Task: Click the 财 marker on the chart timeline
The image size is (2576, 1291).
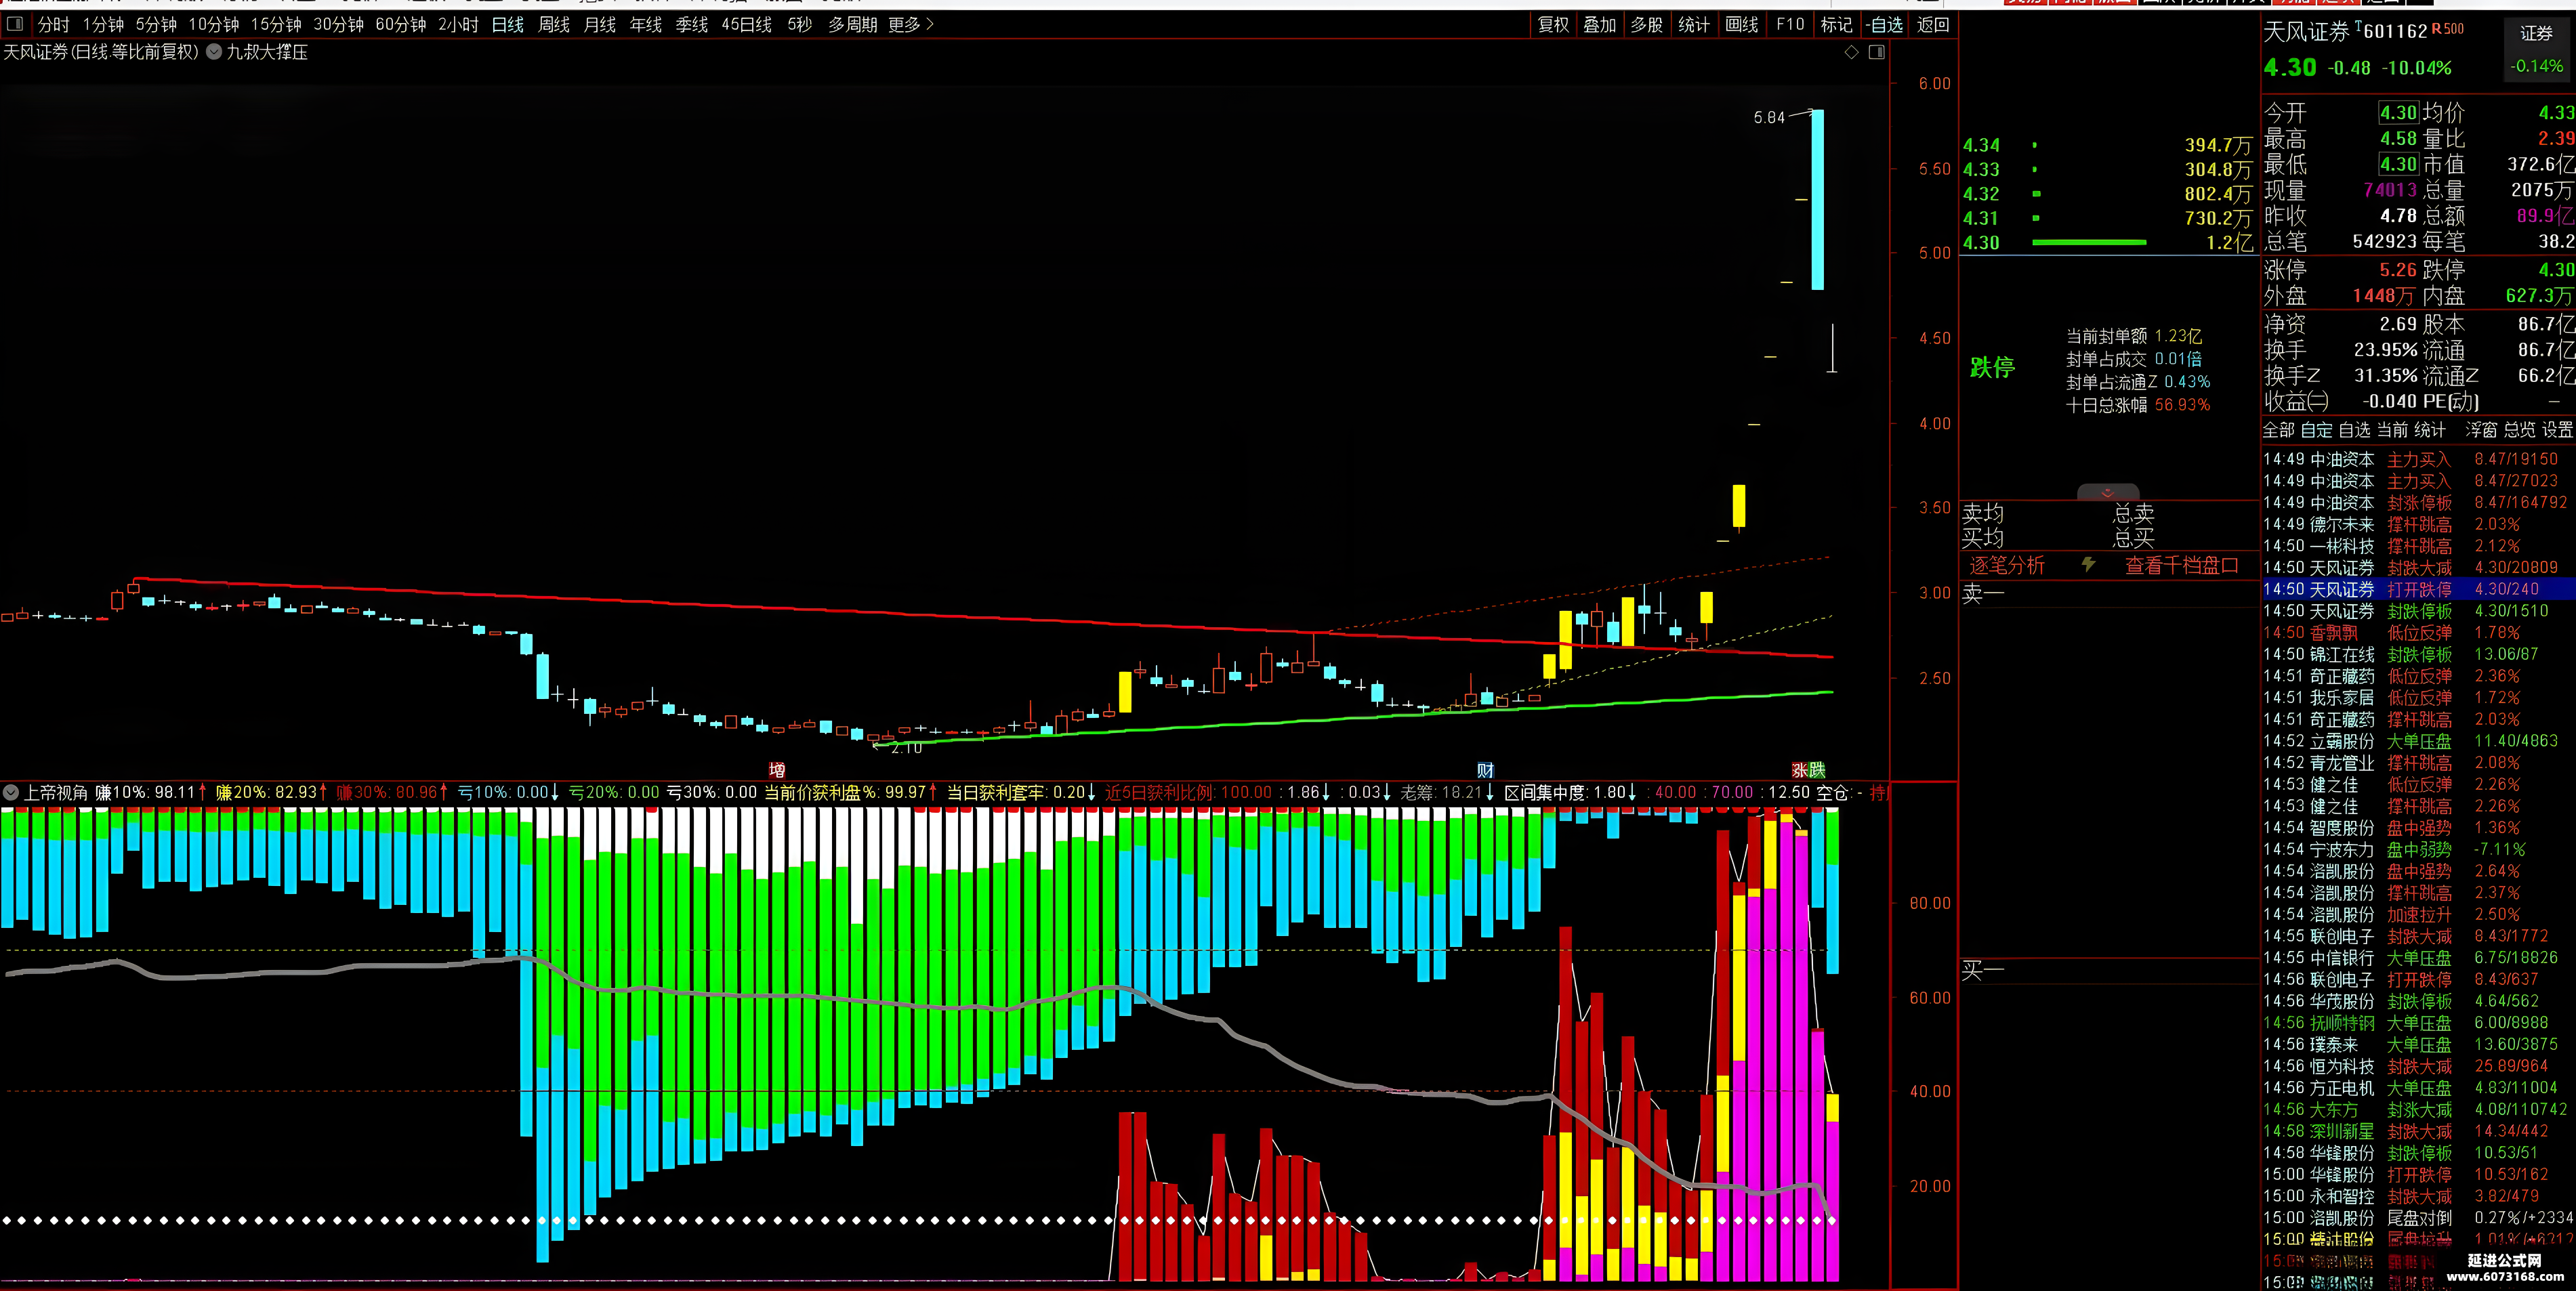Action: click(1485, 770)
